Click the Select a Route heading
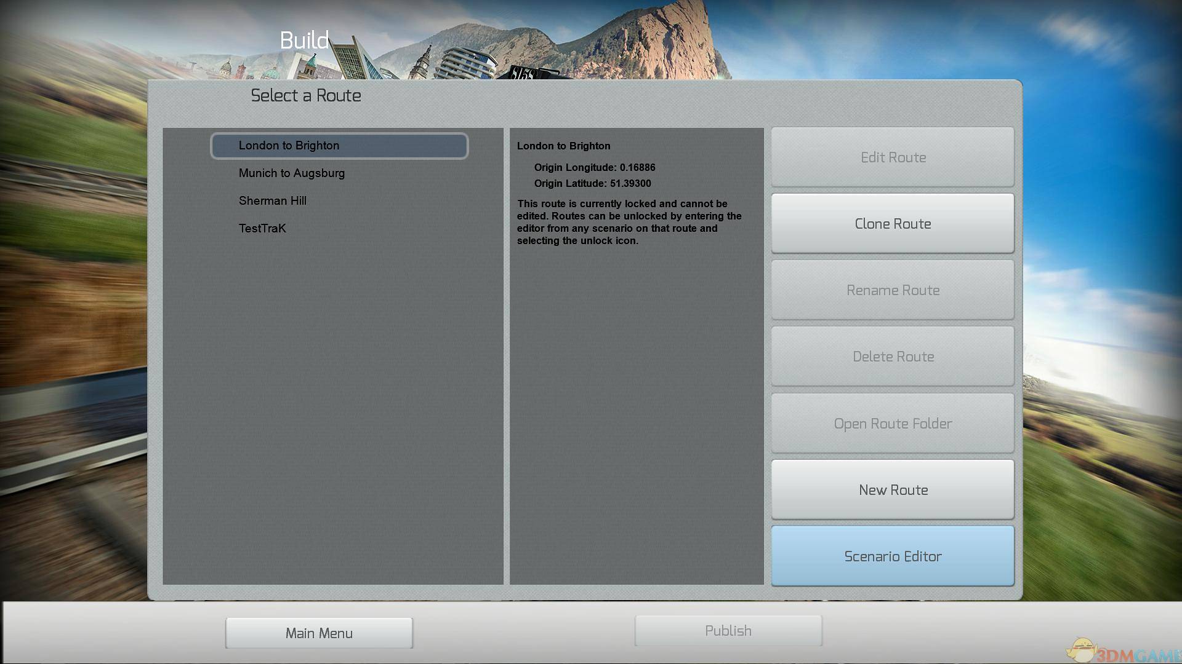The image size is (1182, 664). tap(305, 96)
